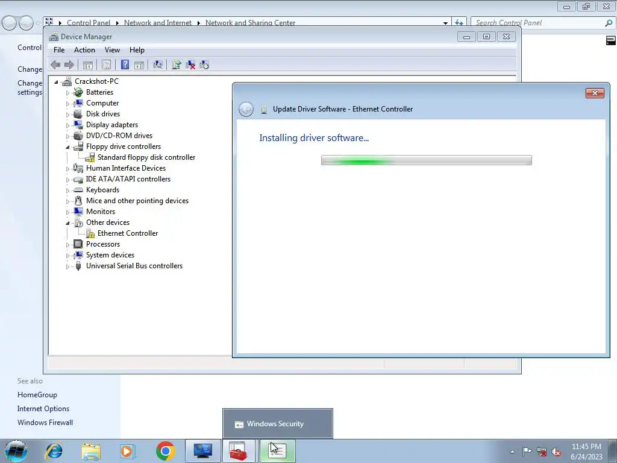Click Update Driver Software toolbar icon

coord(177,65)
